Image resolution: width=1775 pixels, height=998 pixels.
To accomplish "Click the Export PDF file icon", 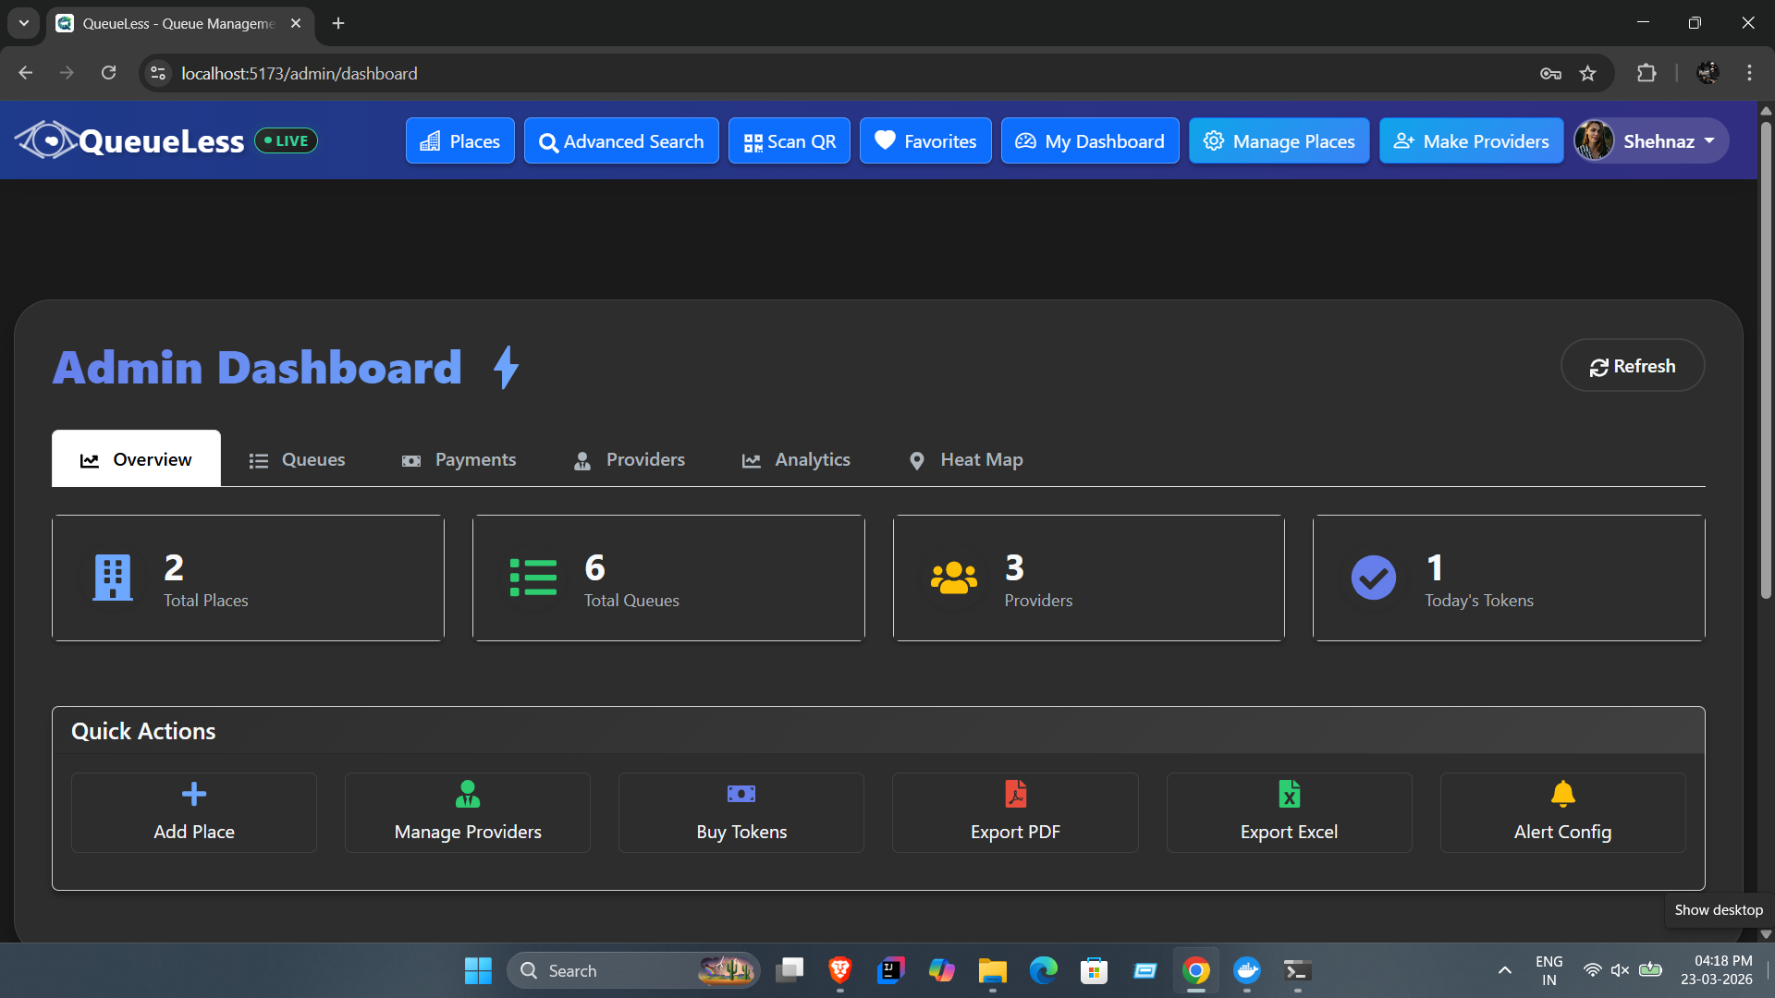I will tap(1015, 794).
